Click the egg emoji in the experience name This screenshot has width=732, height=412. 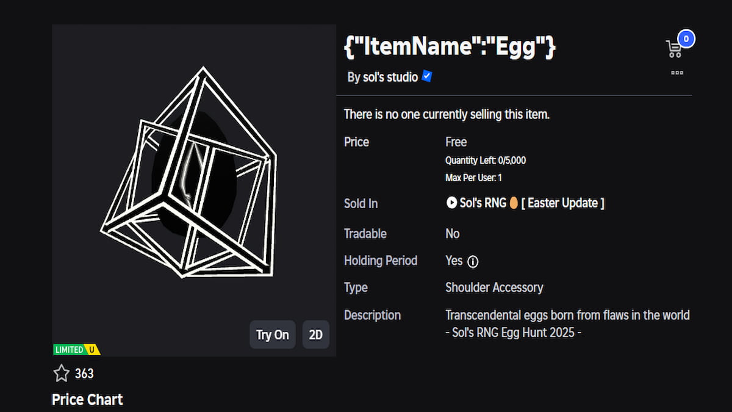514,203
